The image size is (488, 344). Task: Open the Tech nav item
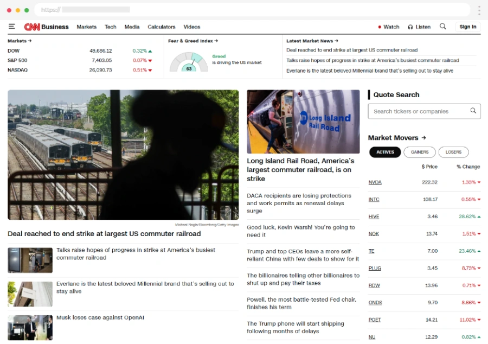point(110,27)
